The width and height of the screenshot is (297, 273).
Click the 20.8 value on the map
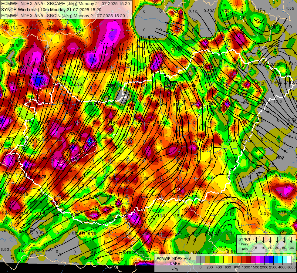coord(78,85)
